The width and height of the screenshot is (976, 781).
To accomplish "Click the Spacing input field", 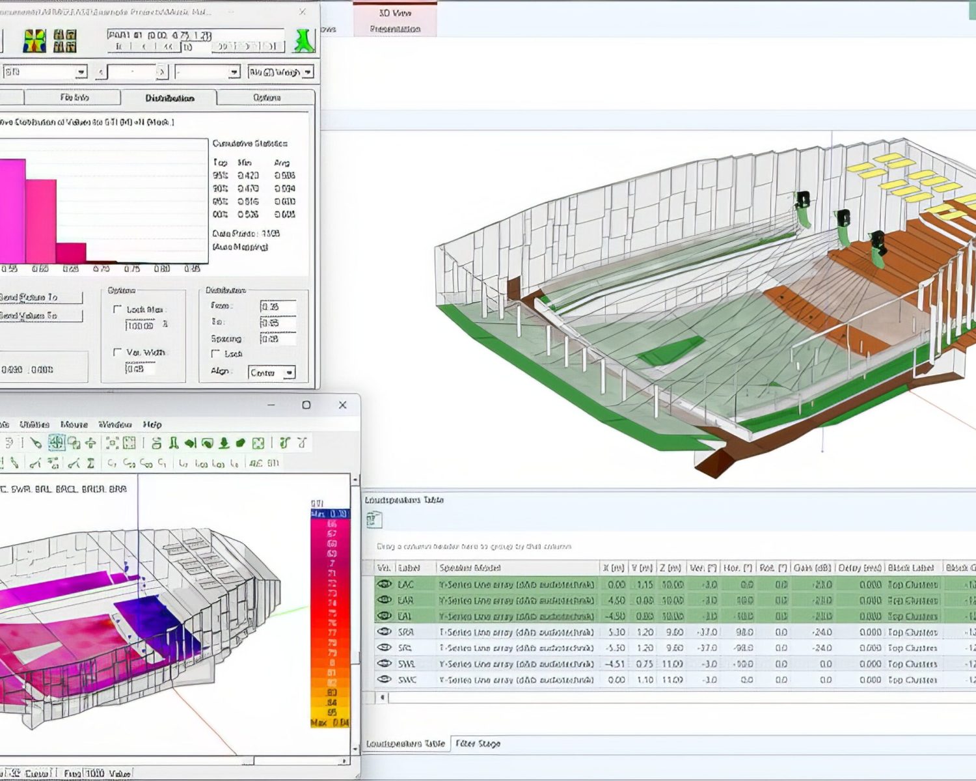I will pos(278,338).
